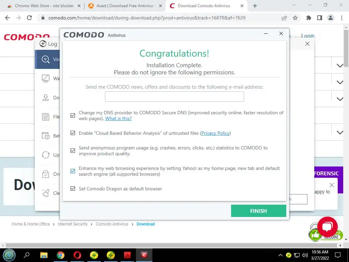Viewport: 349px width, 262px height.
Task: Launch Google Chrome from the taskbar
Action: [60, 255]
